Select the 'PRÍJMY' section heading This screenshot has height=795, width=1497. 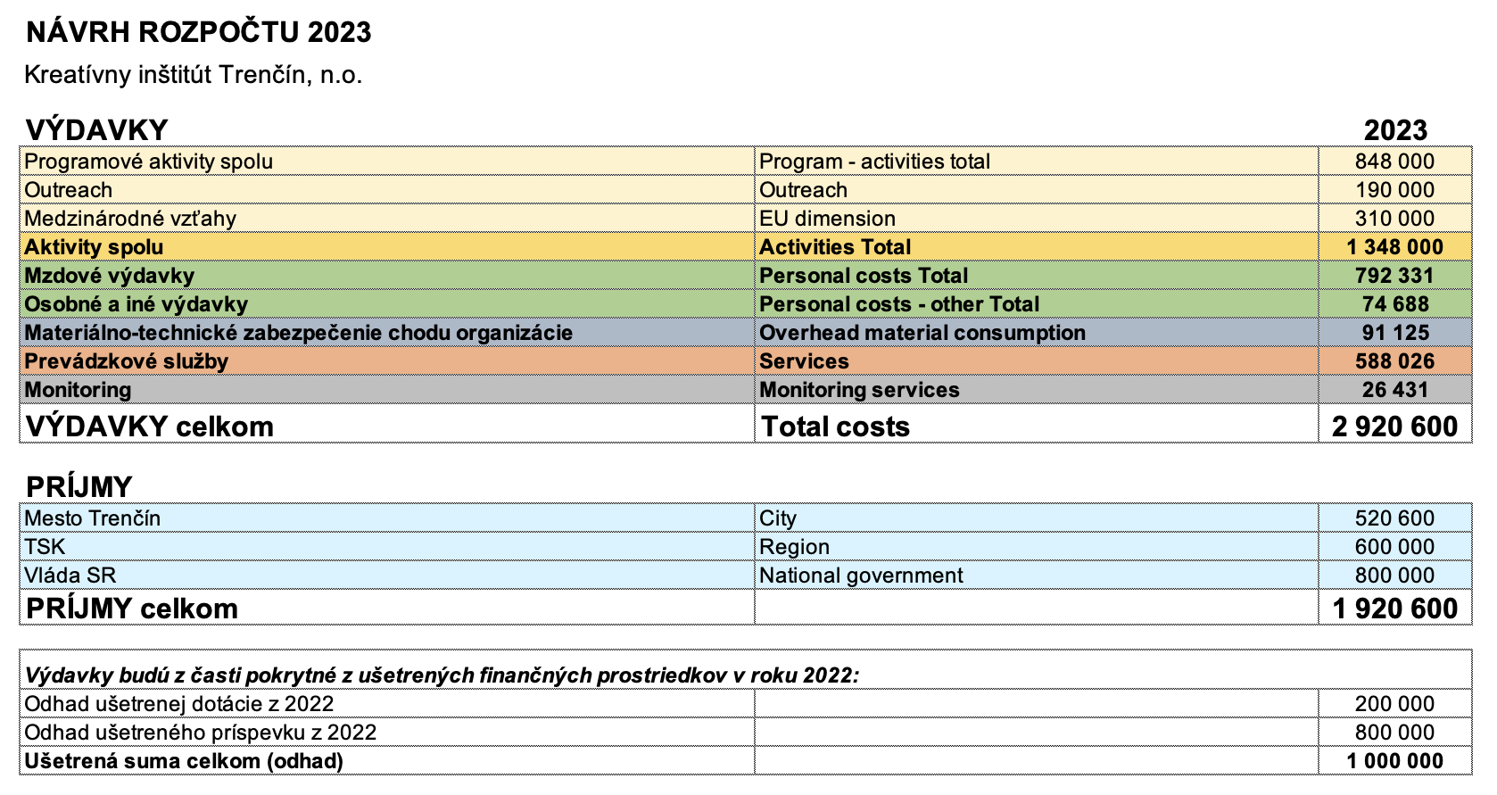tap(79, 487)
